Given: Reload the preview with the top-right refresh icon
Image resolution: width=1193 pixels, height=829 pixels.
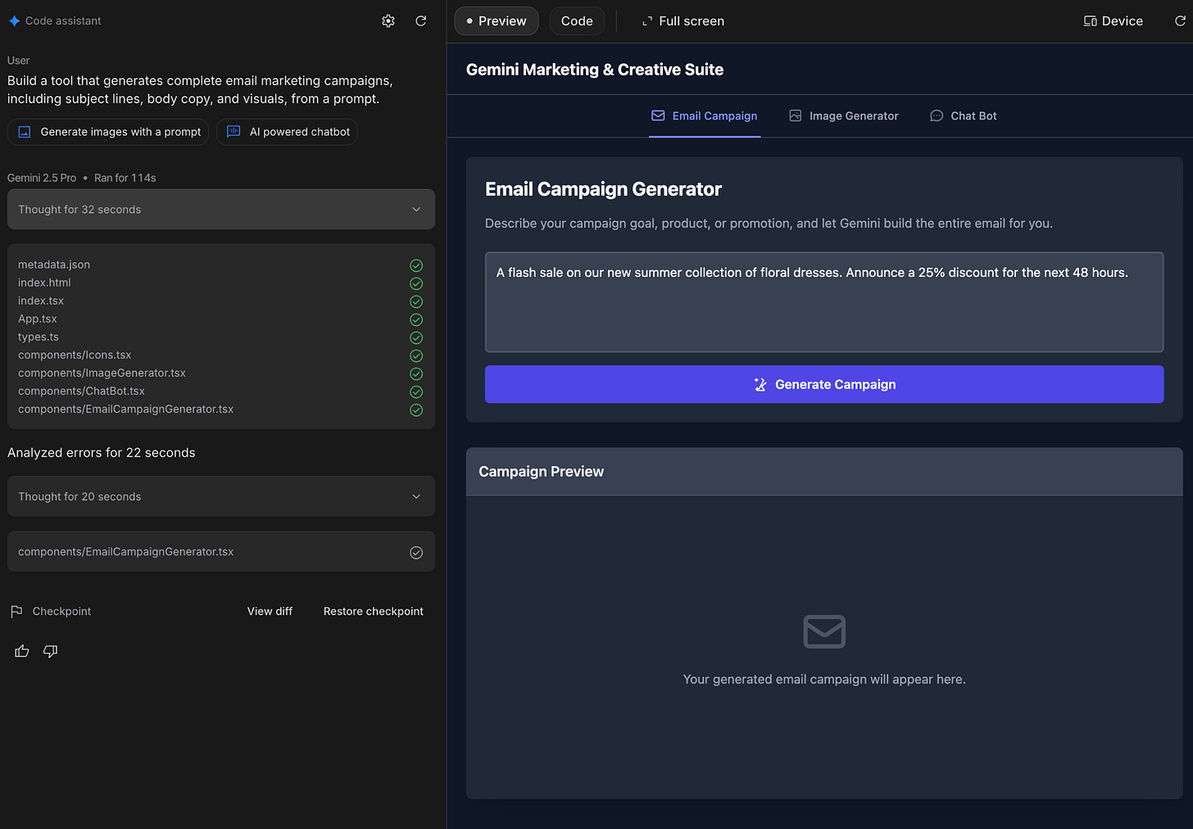Looking at the screenshot, I should point(1180,21).
